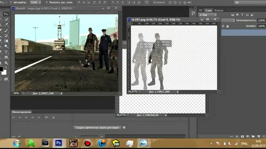Step to next frame in timeline
Screen dimensions: 266x149
pos(32,117)
